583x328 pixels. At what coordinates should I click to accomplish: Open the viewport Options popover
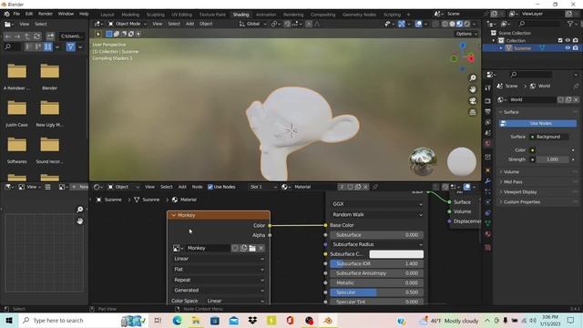click(466, 34)
